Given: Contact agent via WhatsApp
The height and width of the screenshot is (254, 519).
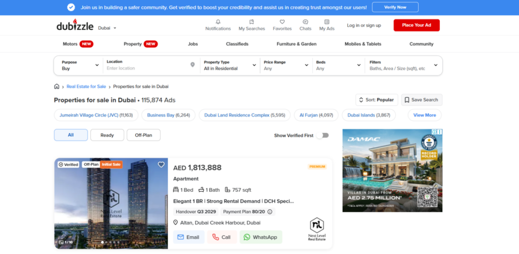Looking at the screenshot, I should click(261, 237).
